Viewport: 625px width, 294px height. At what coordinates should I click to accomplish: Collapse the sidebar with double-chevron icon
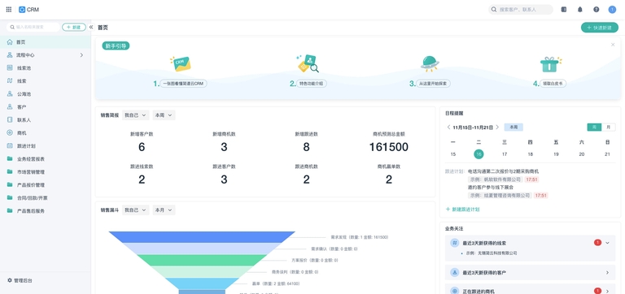pyautogui.click(x=91, y=27)
